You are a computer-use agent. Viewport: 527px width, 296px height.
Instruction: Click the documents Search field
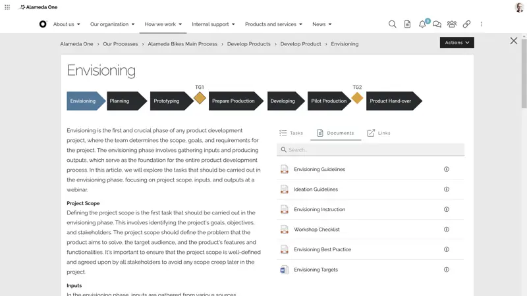coord(370,150)
